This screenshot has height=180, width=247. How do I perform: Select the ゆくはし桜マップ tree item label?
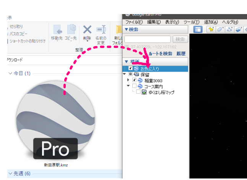[161, 92]
